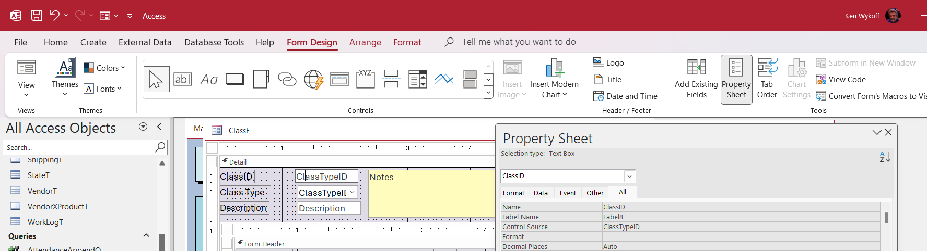Screen dimensions: 927x251
Task: Choose the Web Browser Control icon
Action: coord(313,79)
